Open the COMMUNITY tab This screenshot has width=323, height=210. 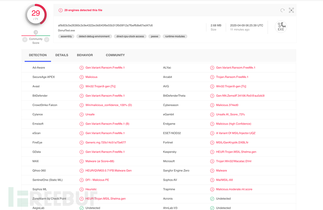coord(115,55)
